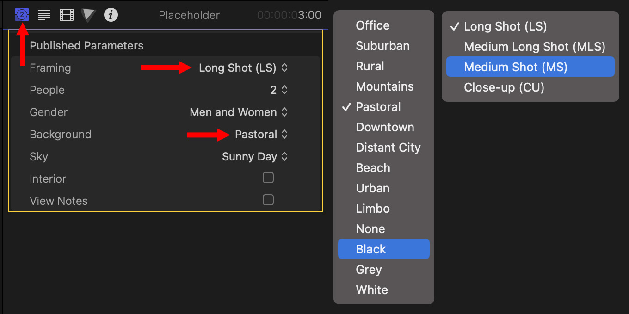Viewport: 629px width, 314px height.
Task: Open the Text inspector icon
Action: coord(44,15)
